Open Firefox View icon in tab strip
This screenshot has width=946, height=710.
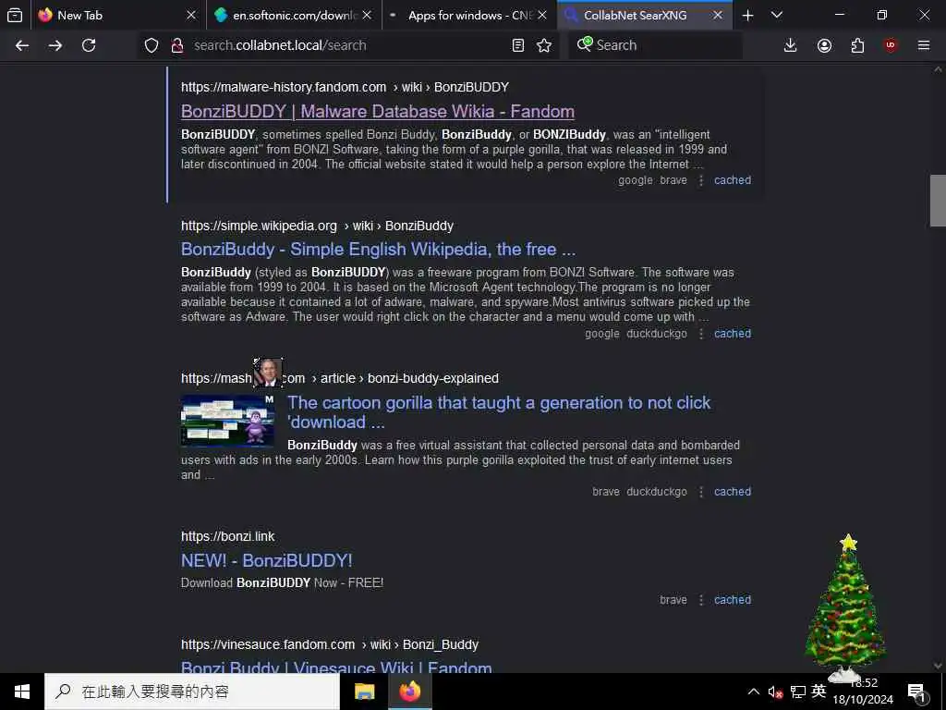[x=15, y=15]
